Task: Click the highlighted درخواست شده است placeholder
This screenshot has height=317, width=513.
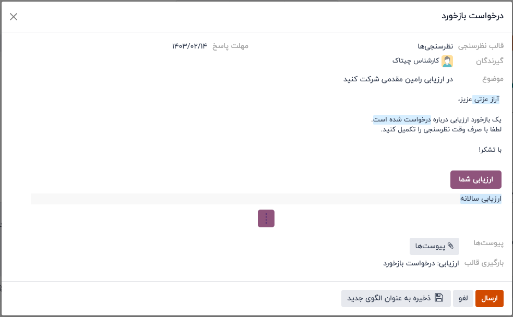Action: tap(401, 119)
